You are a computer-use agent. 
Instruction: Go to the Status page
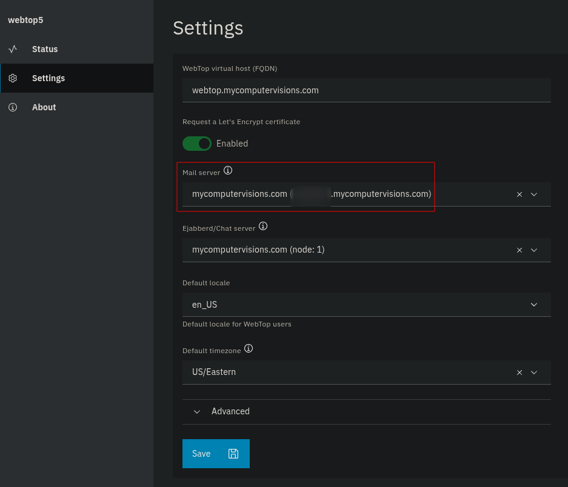tap(45, 49)
